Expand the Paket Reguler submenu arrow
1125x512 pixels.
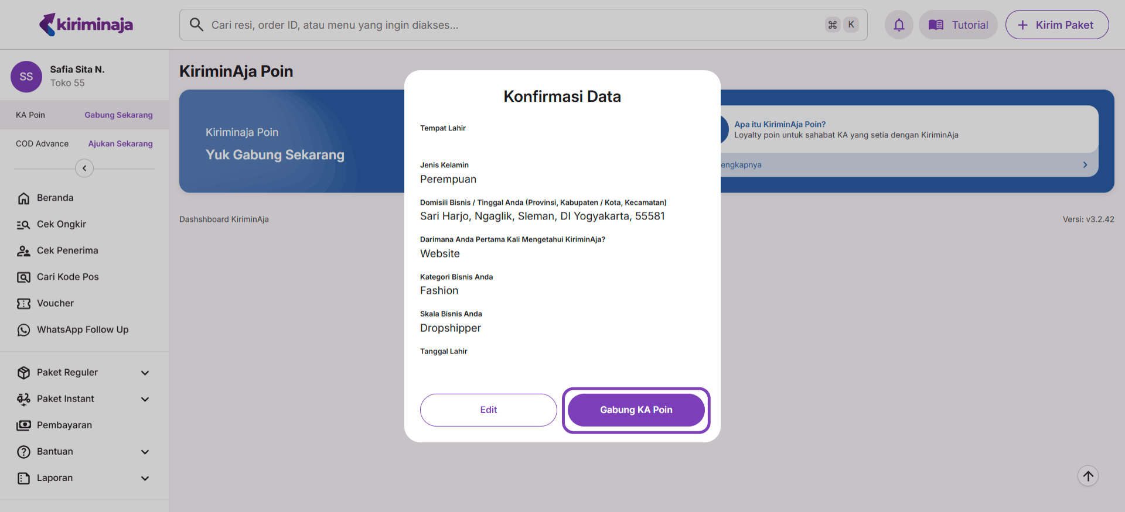click(x=145, y=373)
